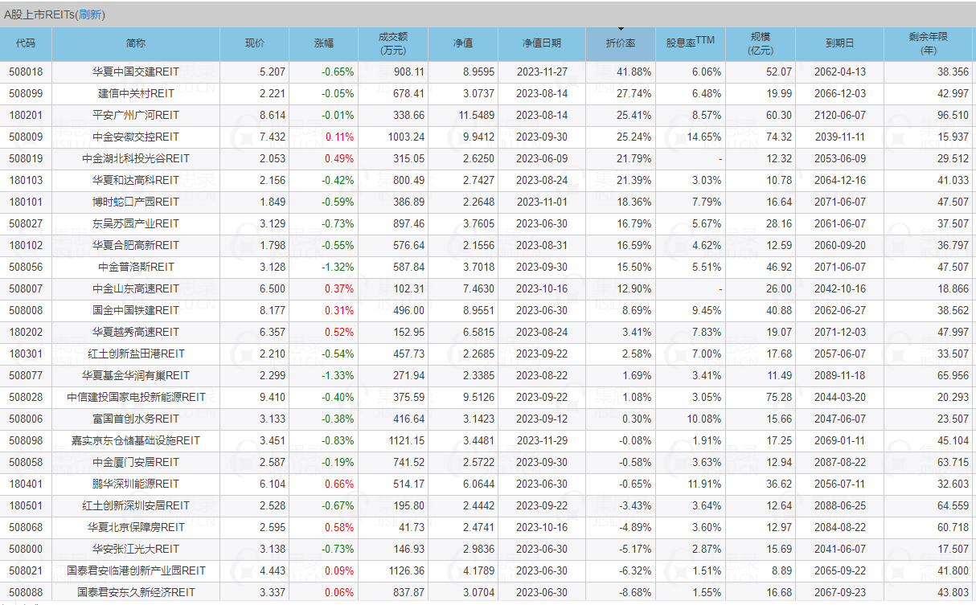The width and height of the screenshot is (976, 605).
Task: Click the 0.66% change cell
Action: [x=324, y=484]
